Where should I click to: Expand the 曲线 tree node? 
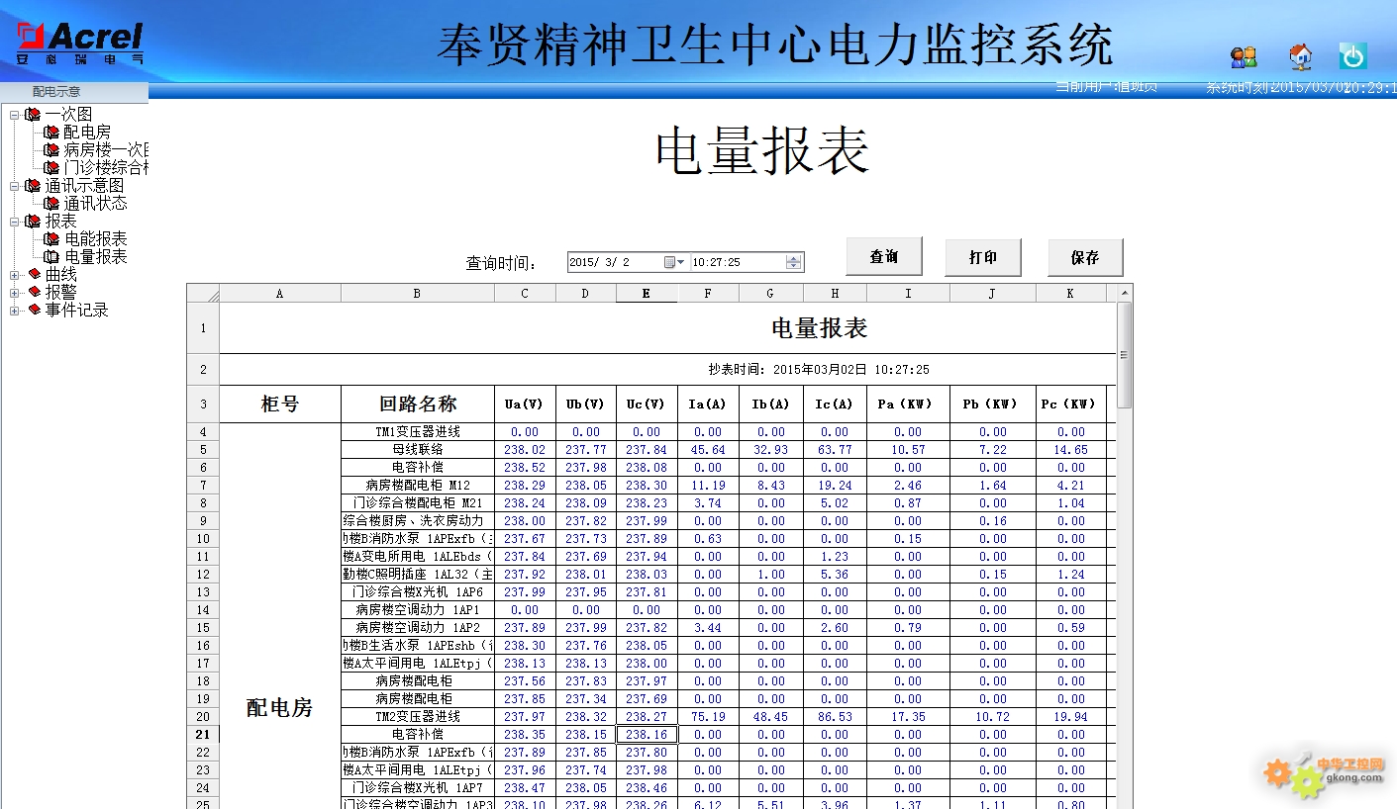[x=15, y=275]
